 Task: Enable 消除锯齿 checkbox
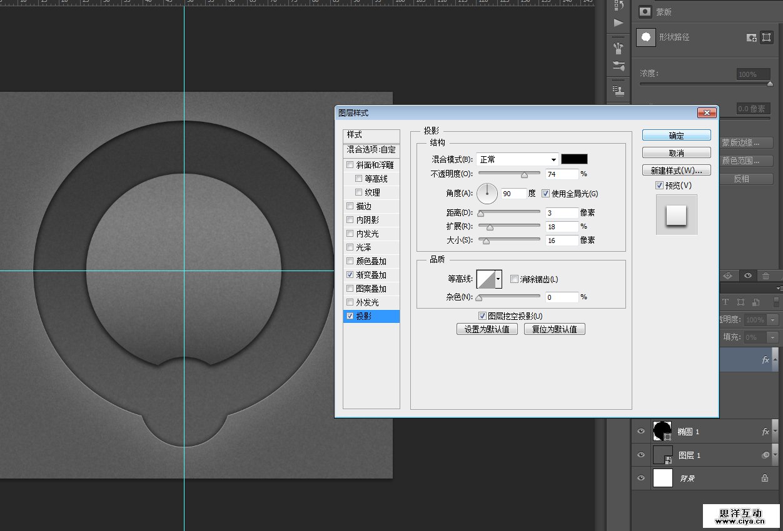coord(514,279)
